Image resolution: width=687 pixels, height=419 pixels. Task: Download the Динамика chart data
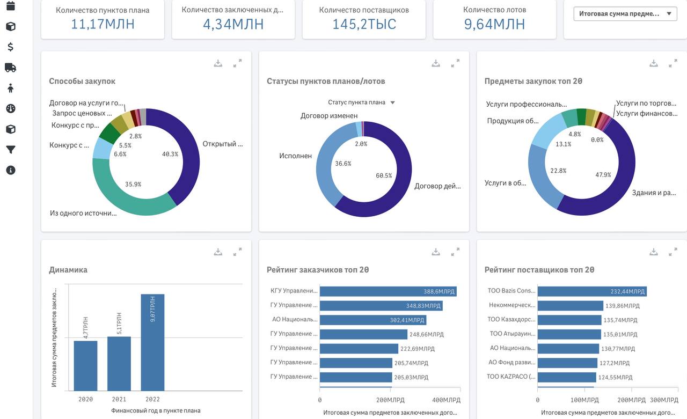(x=218, y=252)
